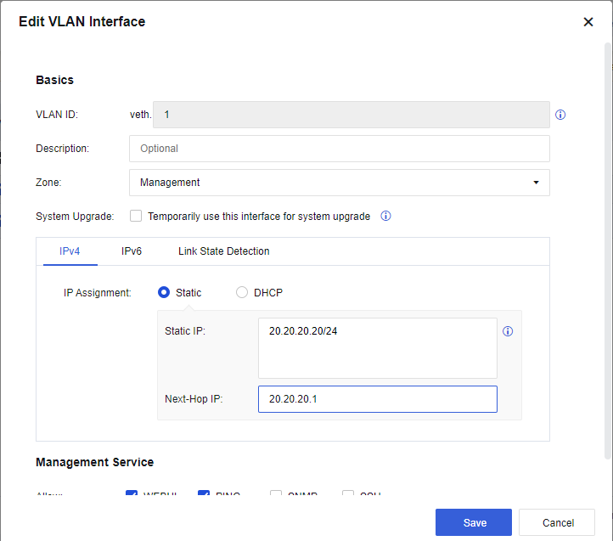The image size is (613, 541).
Task: Click the System Upgrade info icon
Action: pos(385,217)
